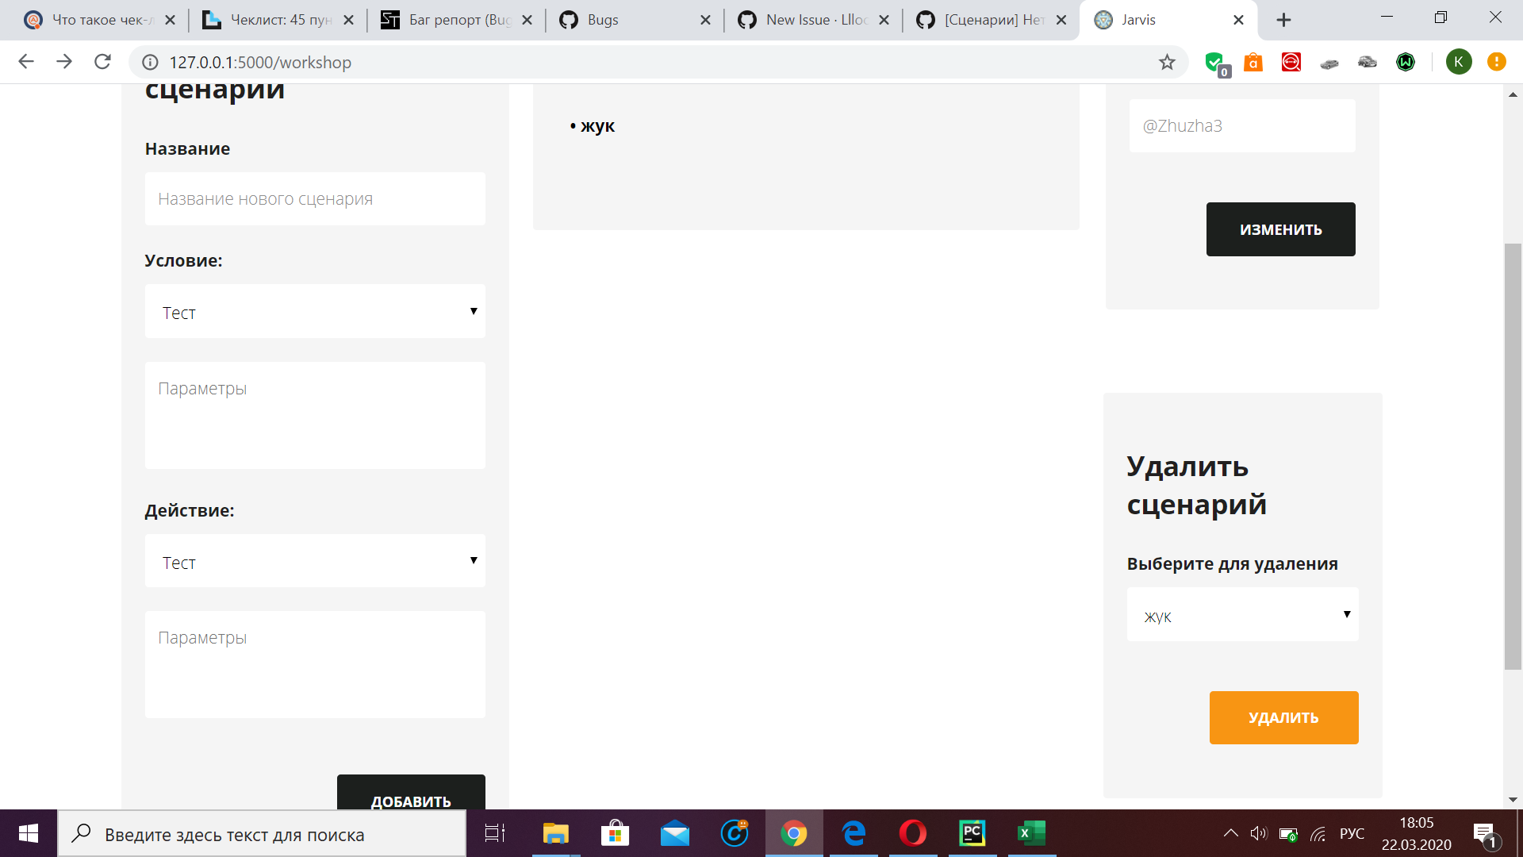Expand the Условие dropdown
The width and height of the screenshot is (1523, 857).
(315, 312)
